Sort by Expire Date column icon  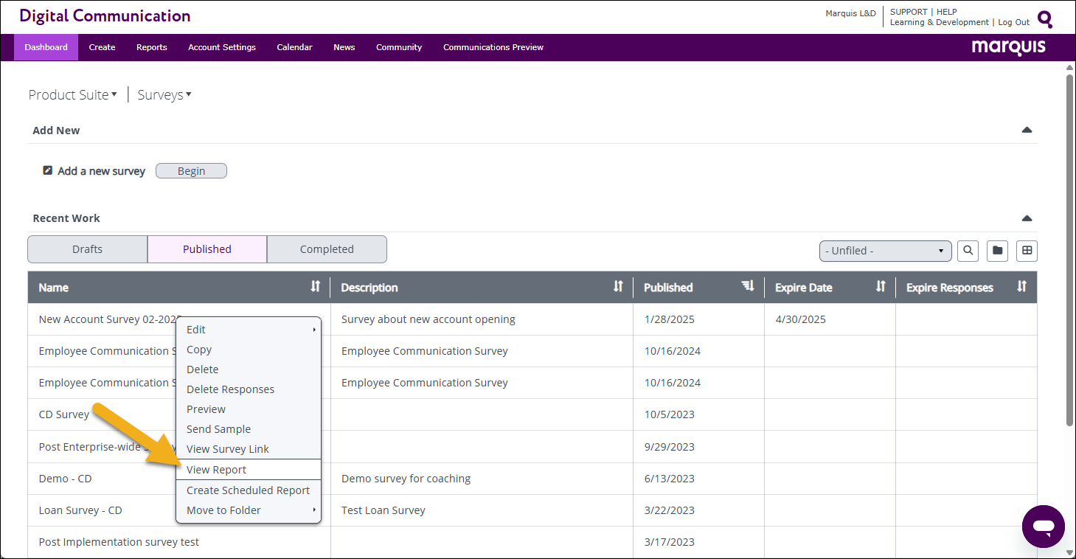(880, 287)
